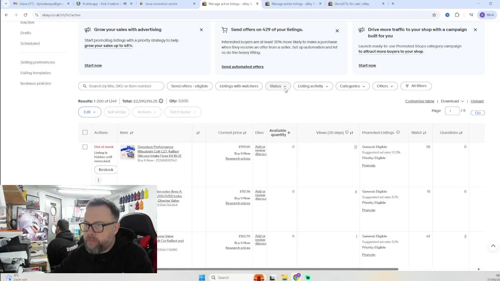Open a new browser tab
This screenshot has height=281, width=500.
(x=393, y=4)
